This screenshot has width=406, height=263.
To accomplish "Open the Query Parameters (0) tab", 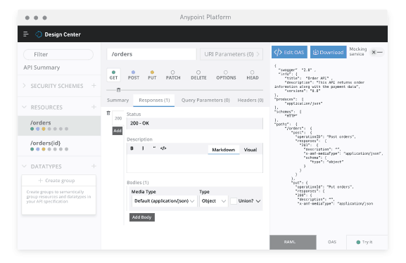I will pyautogui.click(x=205, y=100).
